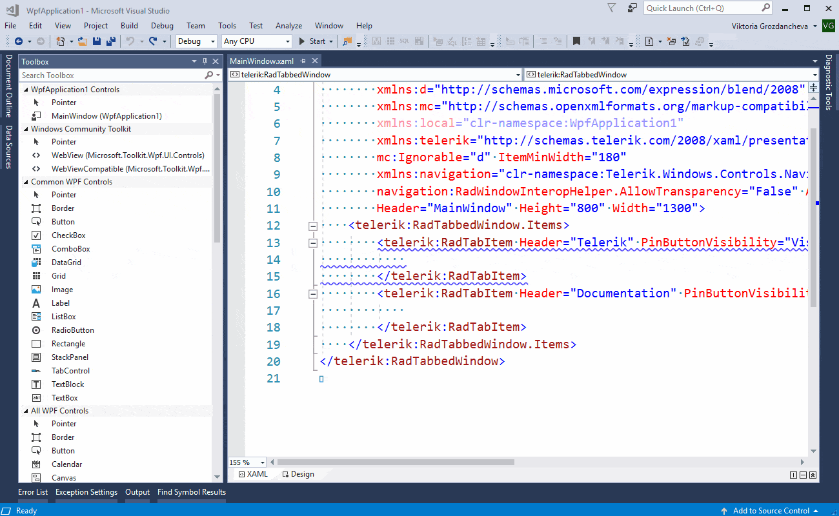Collapse the code region at line 13

tap(313, 243)
